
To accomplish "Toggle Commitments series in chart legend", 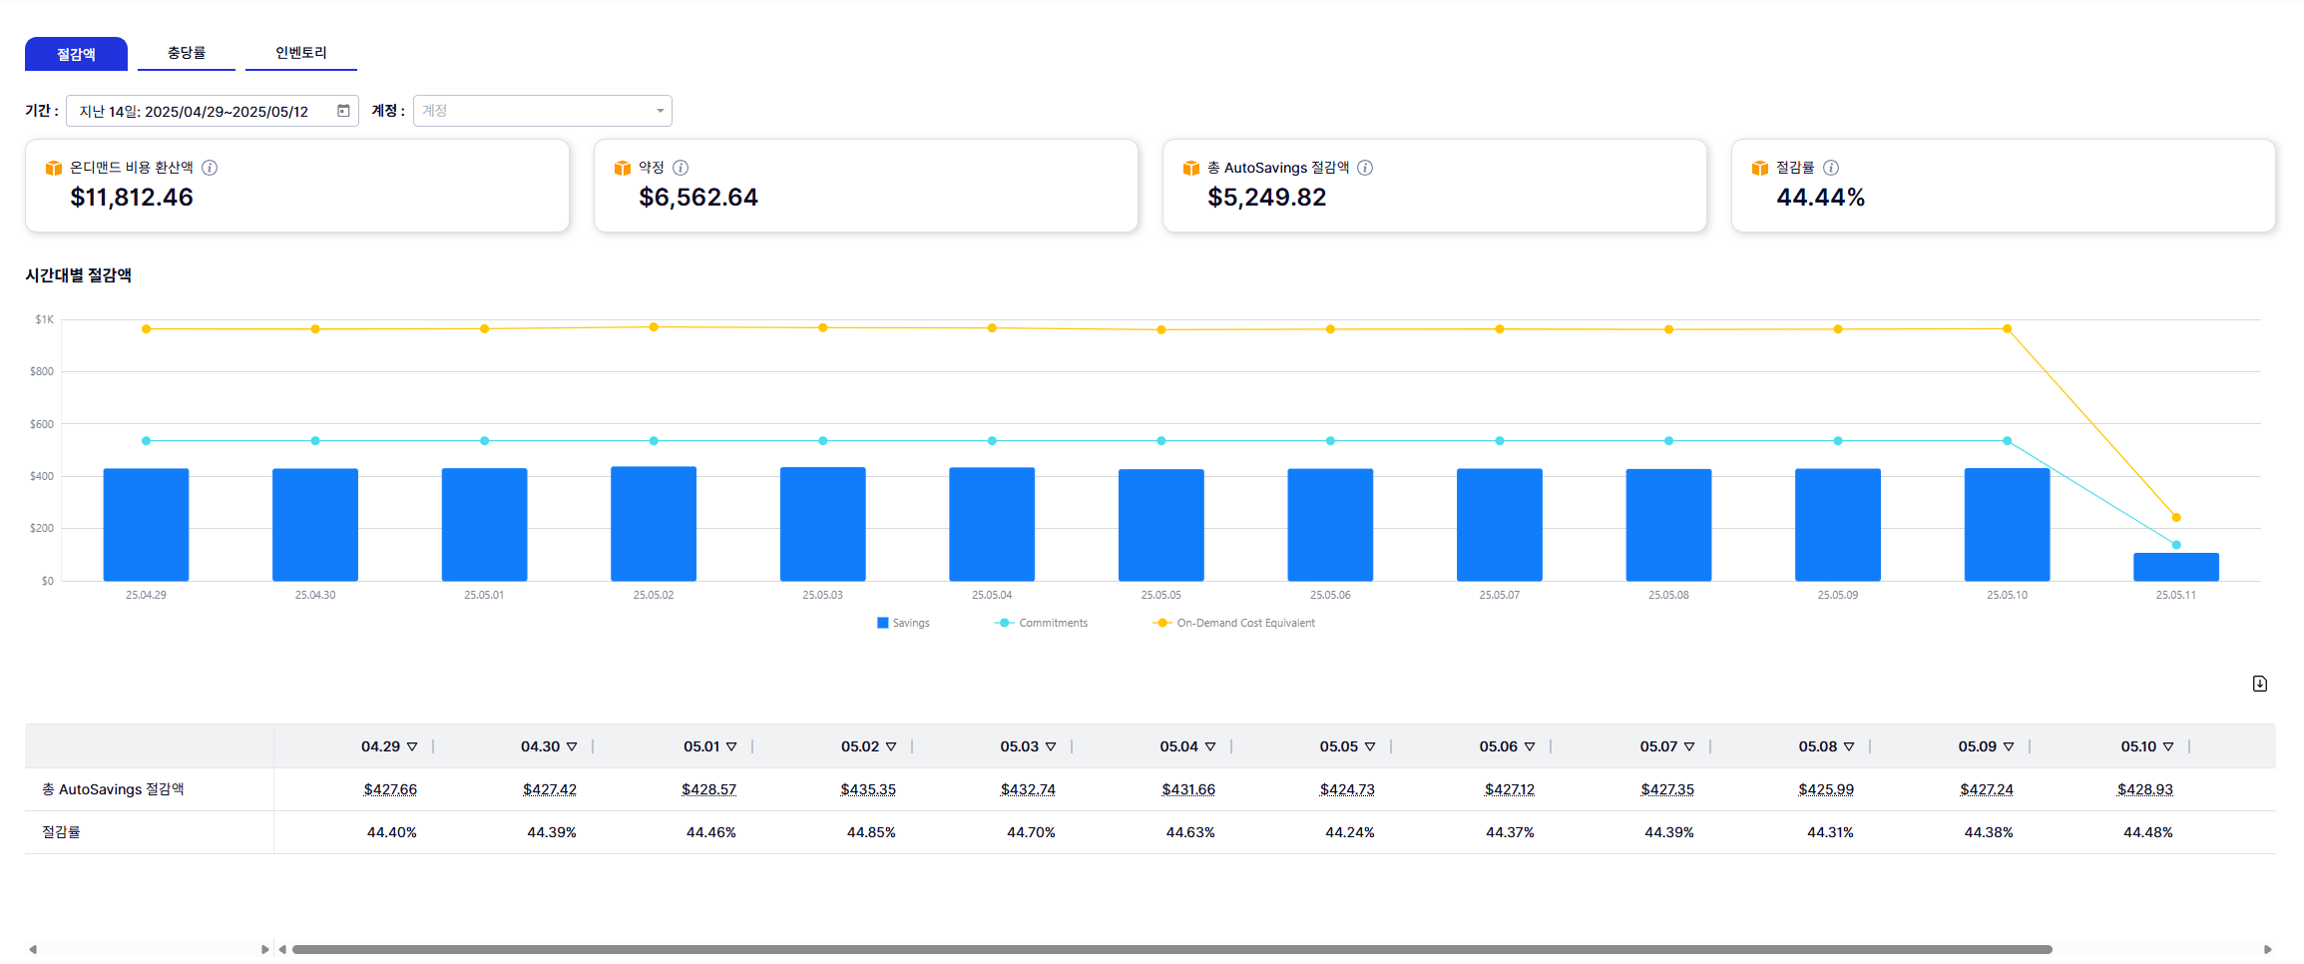I will pyautogui.click(x=1042, y=623).
